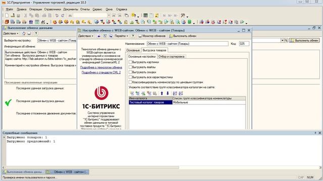Enable 'Выгружать картинки' checkbox
Image resolution: width=323 pixels, height=181 pixels.
click(130, 62)
